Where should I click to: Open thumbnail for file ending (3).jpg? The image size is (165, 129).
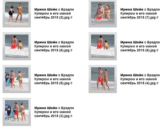click(x=16, y=112)
